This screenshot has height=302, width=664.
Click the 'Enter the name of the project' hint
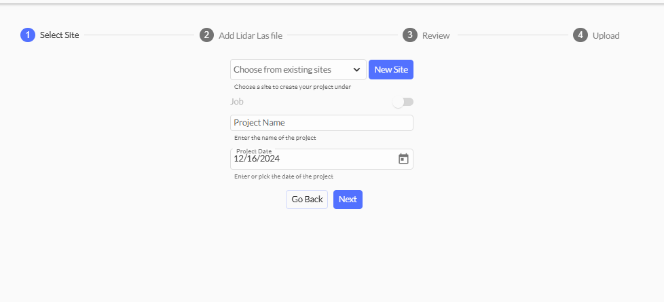coord(275,138)
